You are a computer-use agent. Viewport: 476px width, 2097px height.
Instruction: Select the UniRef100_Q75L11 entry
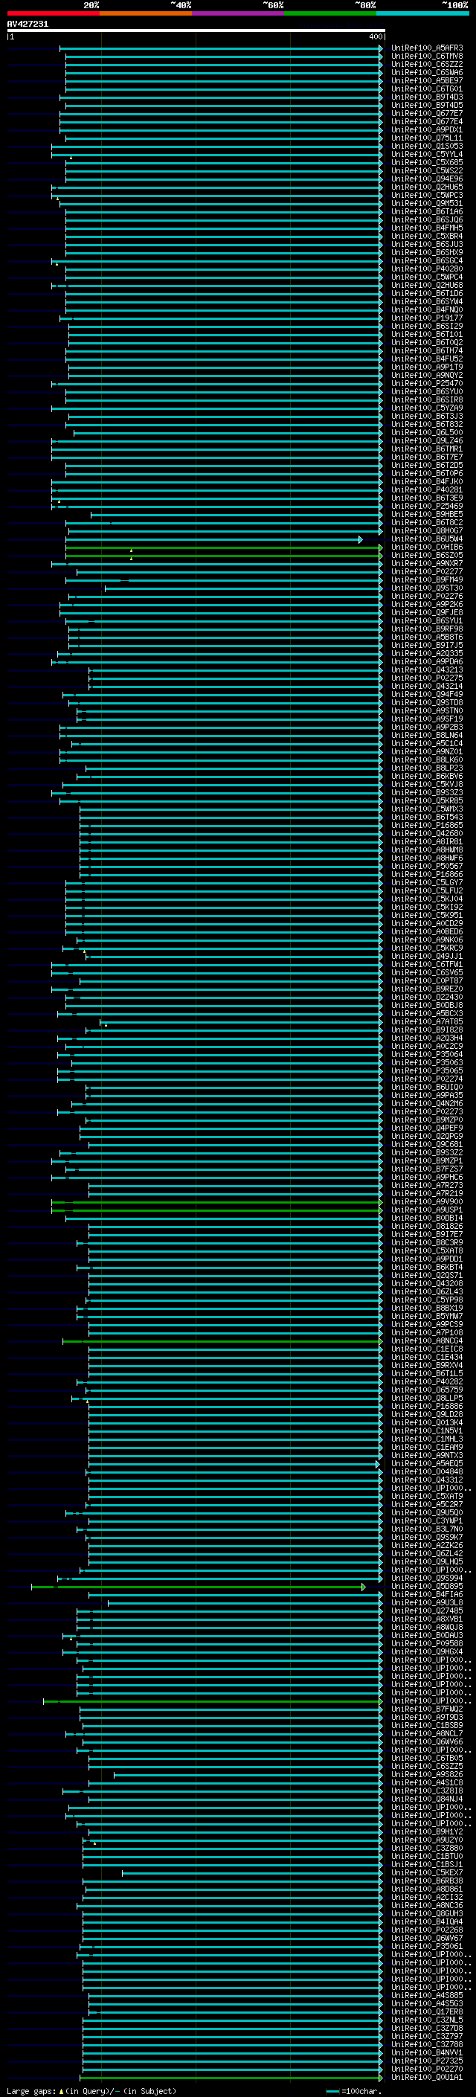[426, 138]
